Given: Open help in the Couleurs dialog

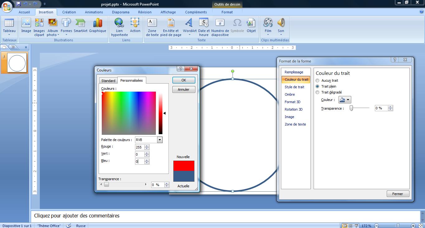Looking at the screenshot, I should pos(180,69).
